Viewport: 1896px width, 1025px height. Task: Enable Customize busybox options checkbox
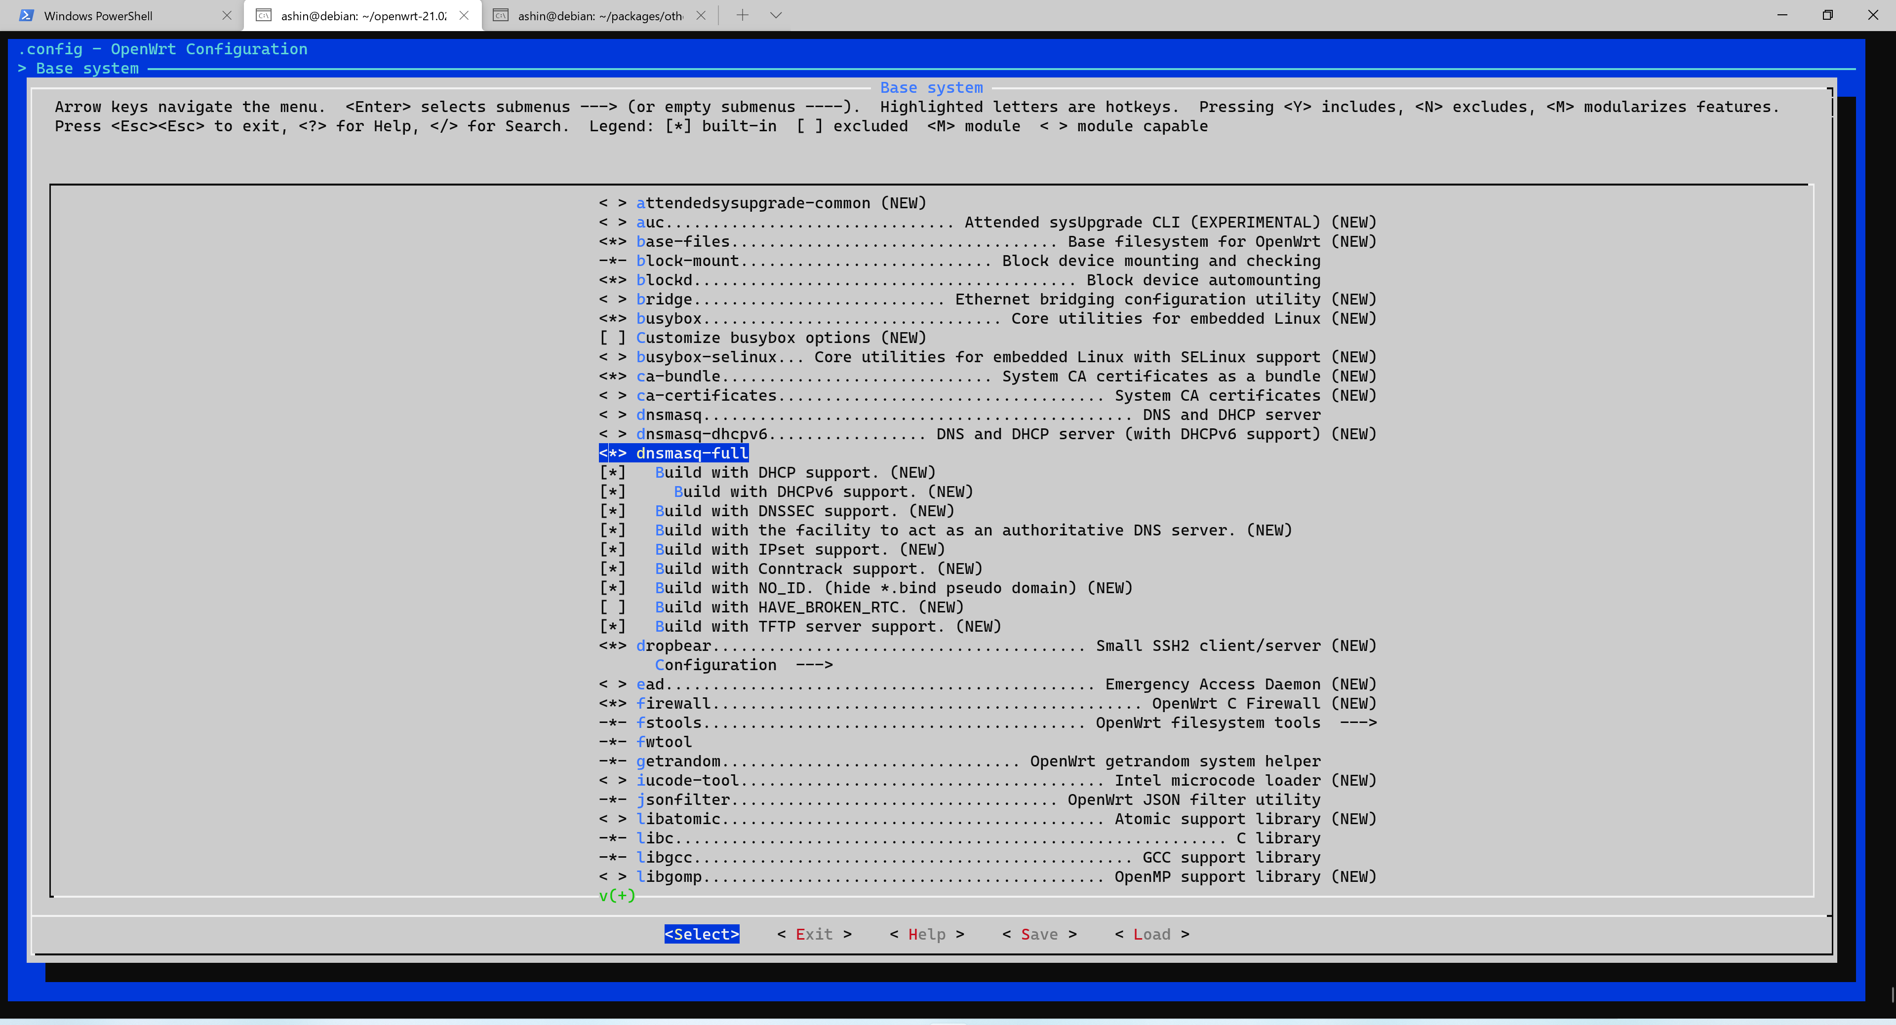point(612,338)
